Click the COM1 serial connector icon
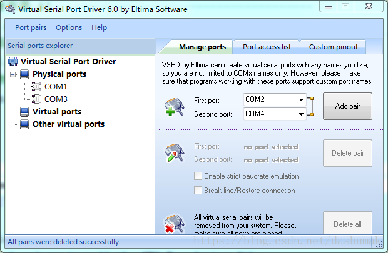The width and height of the screenshot is (388, 253). [x=37, y=87]
